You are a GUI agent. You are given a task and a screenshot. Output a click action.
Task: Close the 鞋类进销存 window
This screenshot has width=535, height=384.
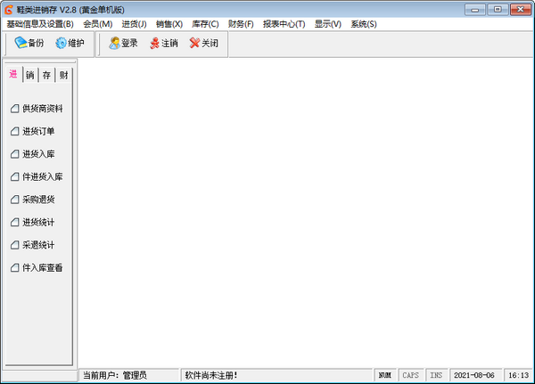coord(521,10)
